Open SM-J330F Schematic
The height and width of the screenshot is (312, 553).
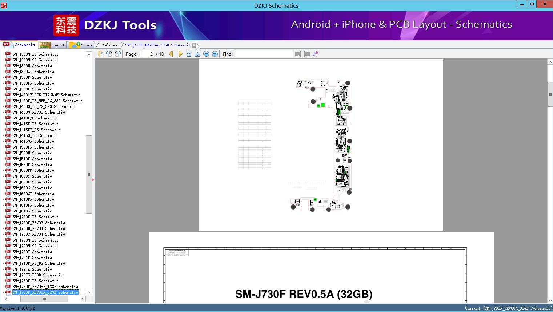32,77
